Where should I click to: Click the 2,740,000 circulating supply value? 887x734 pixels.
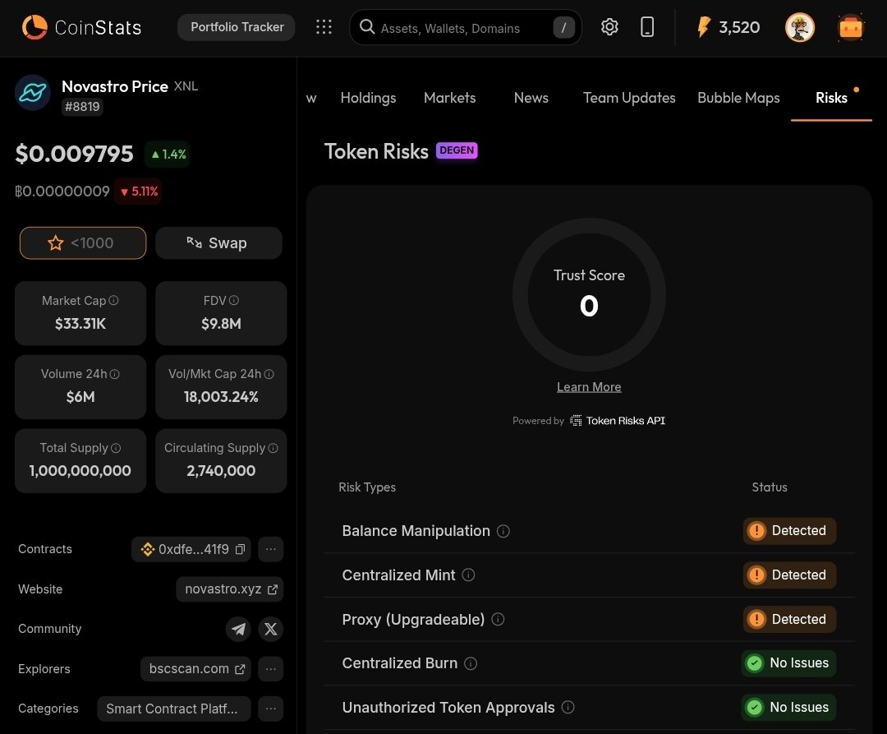click(221, 471)
